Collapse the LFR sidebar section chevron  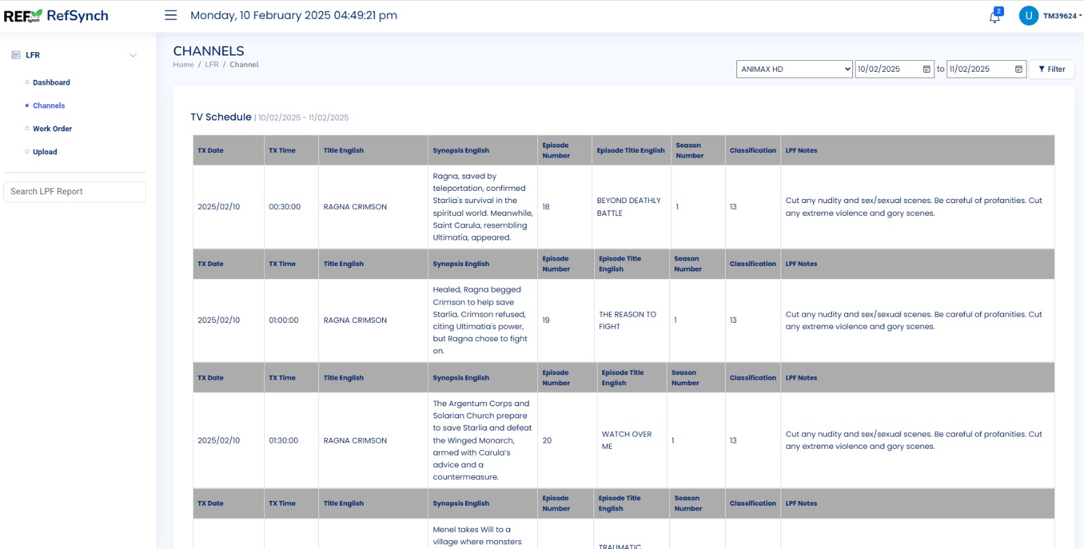click(133, 55)
